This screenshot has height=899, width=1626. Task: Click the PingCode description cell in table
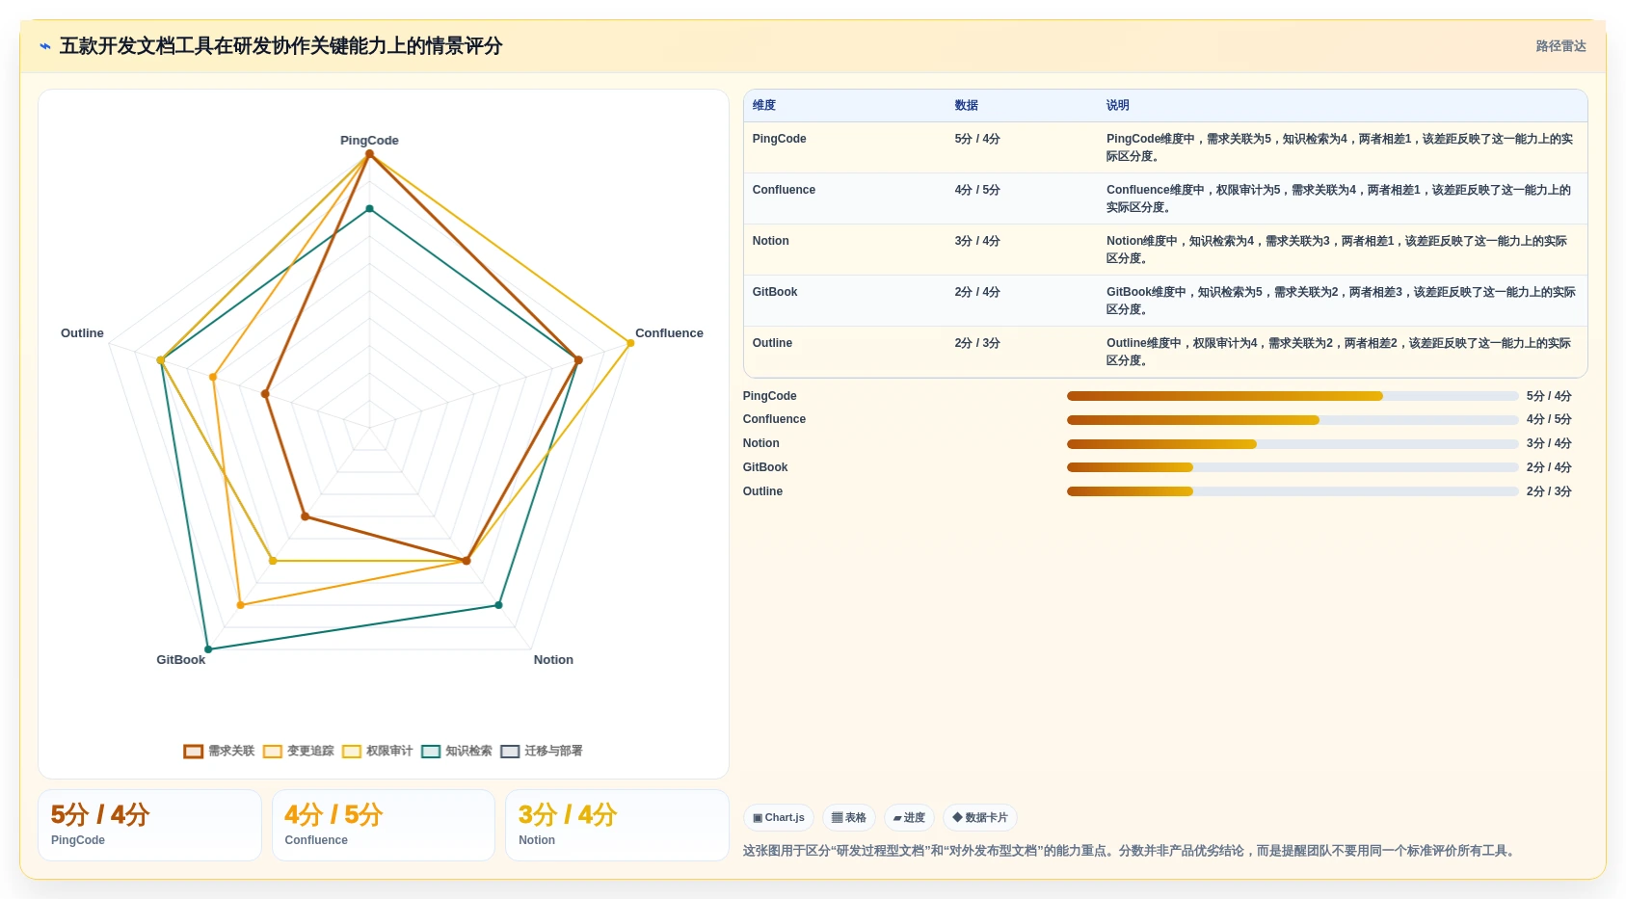coord(1341,147)
